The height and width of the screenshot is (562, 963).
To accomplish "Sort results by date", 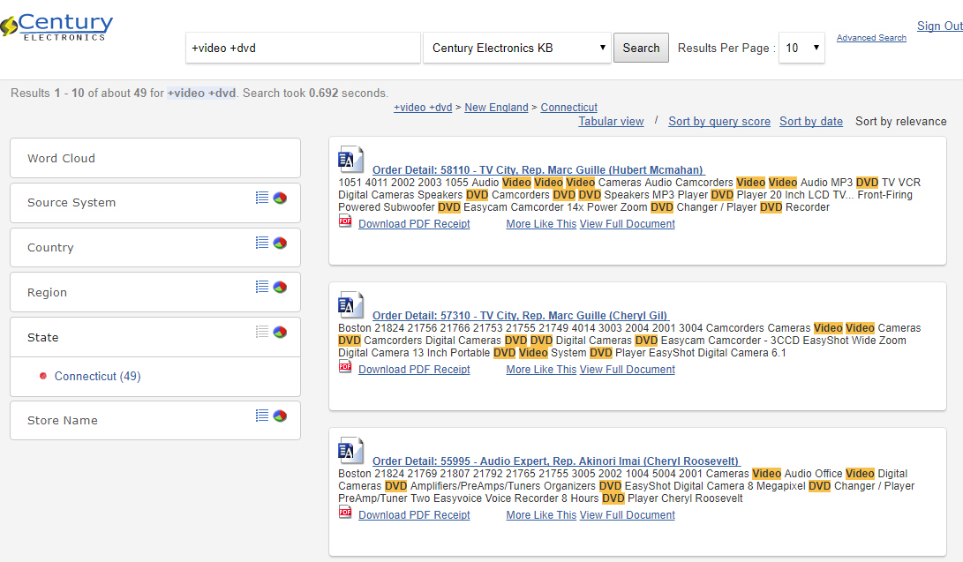I will coord(810,122).
